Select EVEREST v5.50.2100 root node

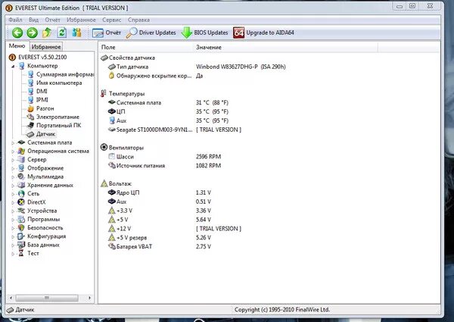42,57
